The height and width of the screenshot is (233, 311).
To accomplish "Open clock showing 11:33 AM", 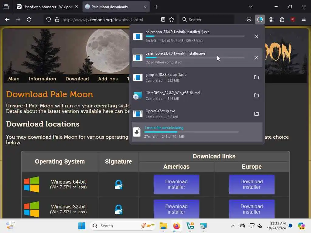I will point(276,226).
